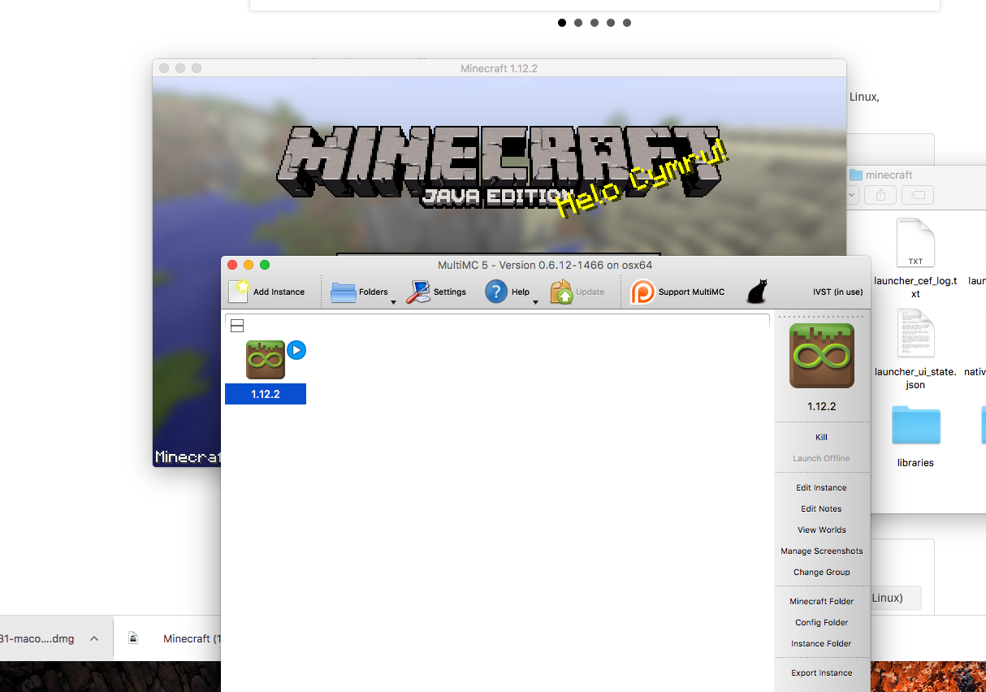Open the IVST account menu
The width and height of the screenshot is (986, 692).
pos(837,292)
